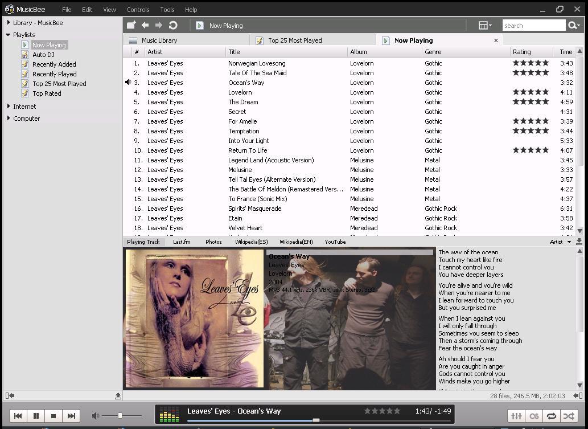Focus the search input field

tap(533, 26)
